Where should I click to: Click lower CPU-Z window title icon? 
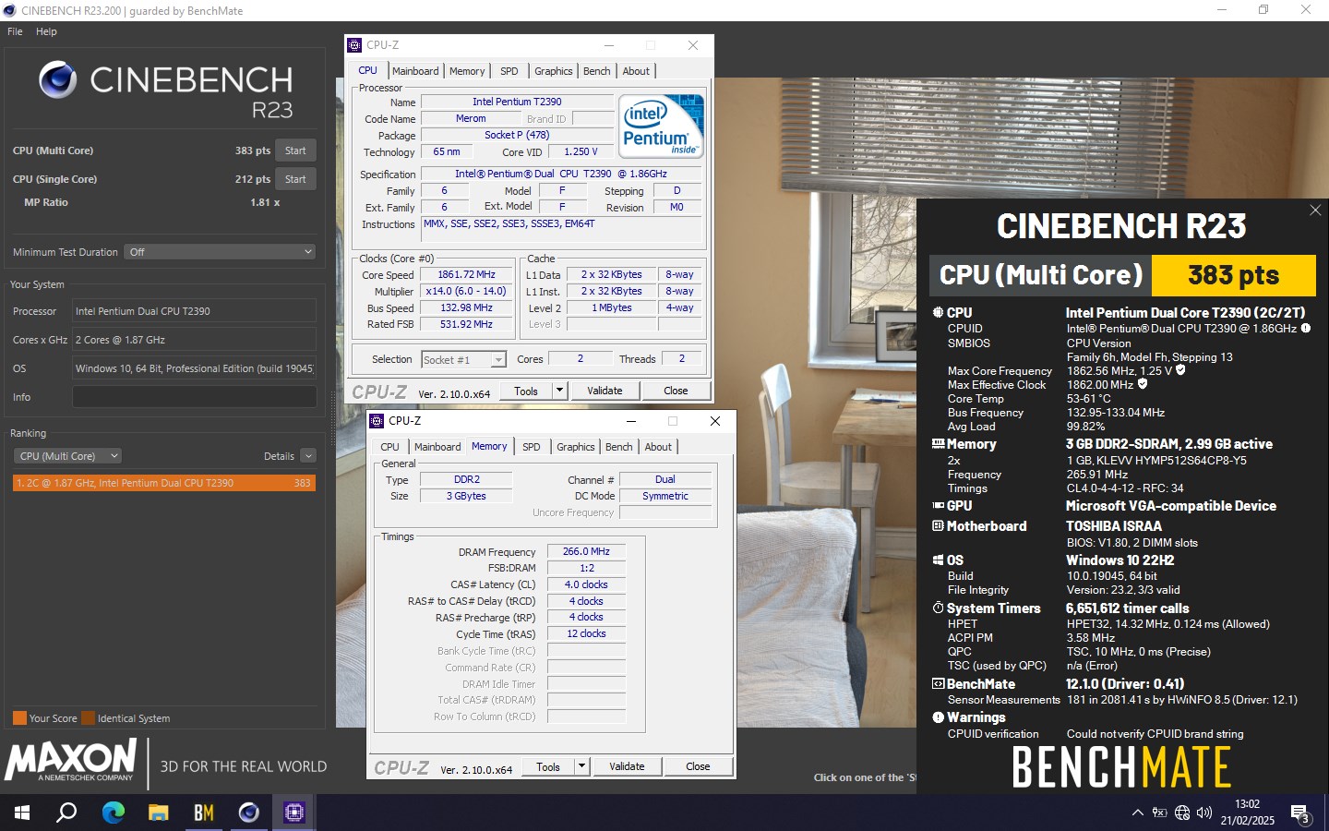coord(377,420)
